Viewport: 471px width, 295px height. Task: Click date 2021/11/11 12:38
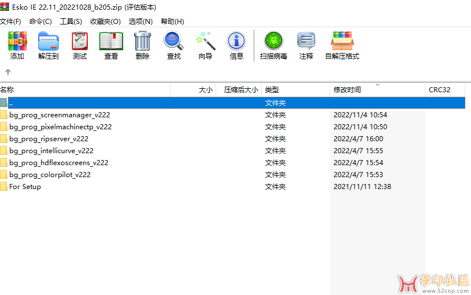point(362,187)
